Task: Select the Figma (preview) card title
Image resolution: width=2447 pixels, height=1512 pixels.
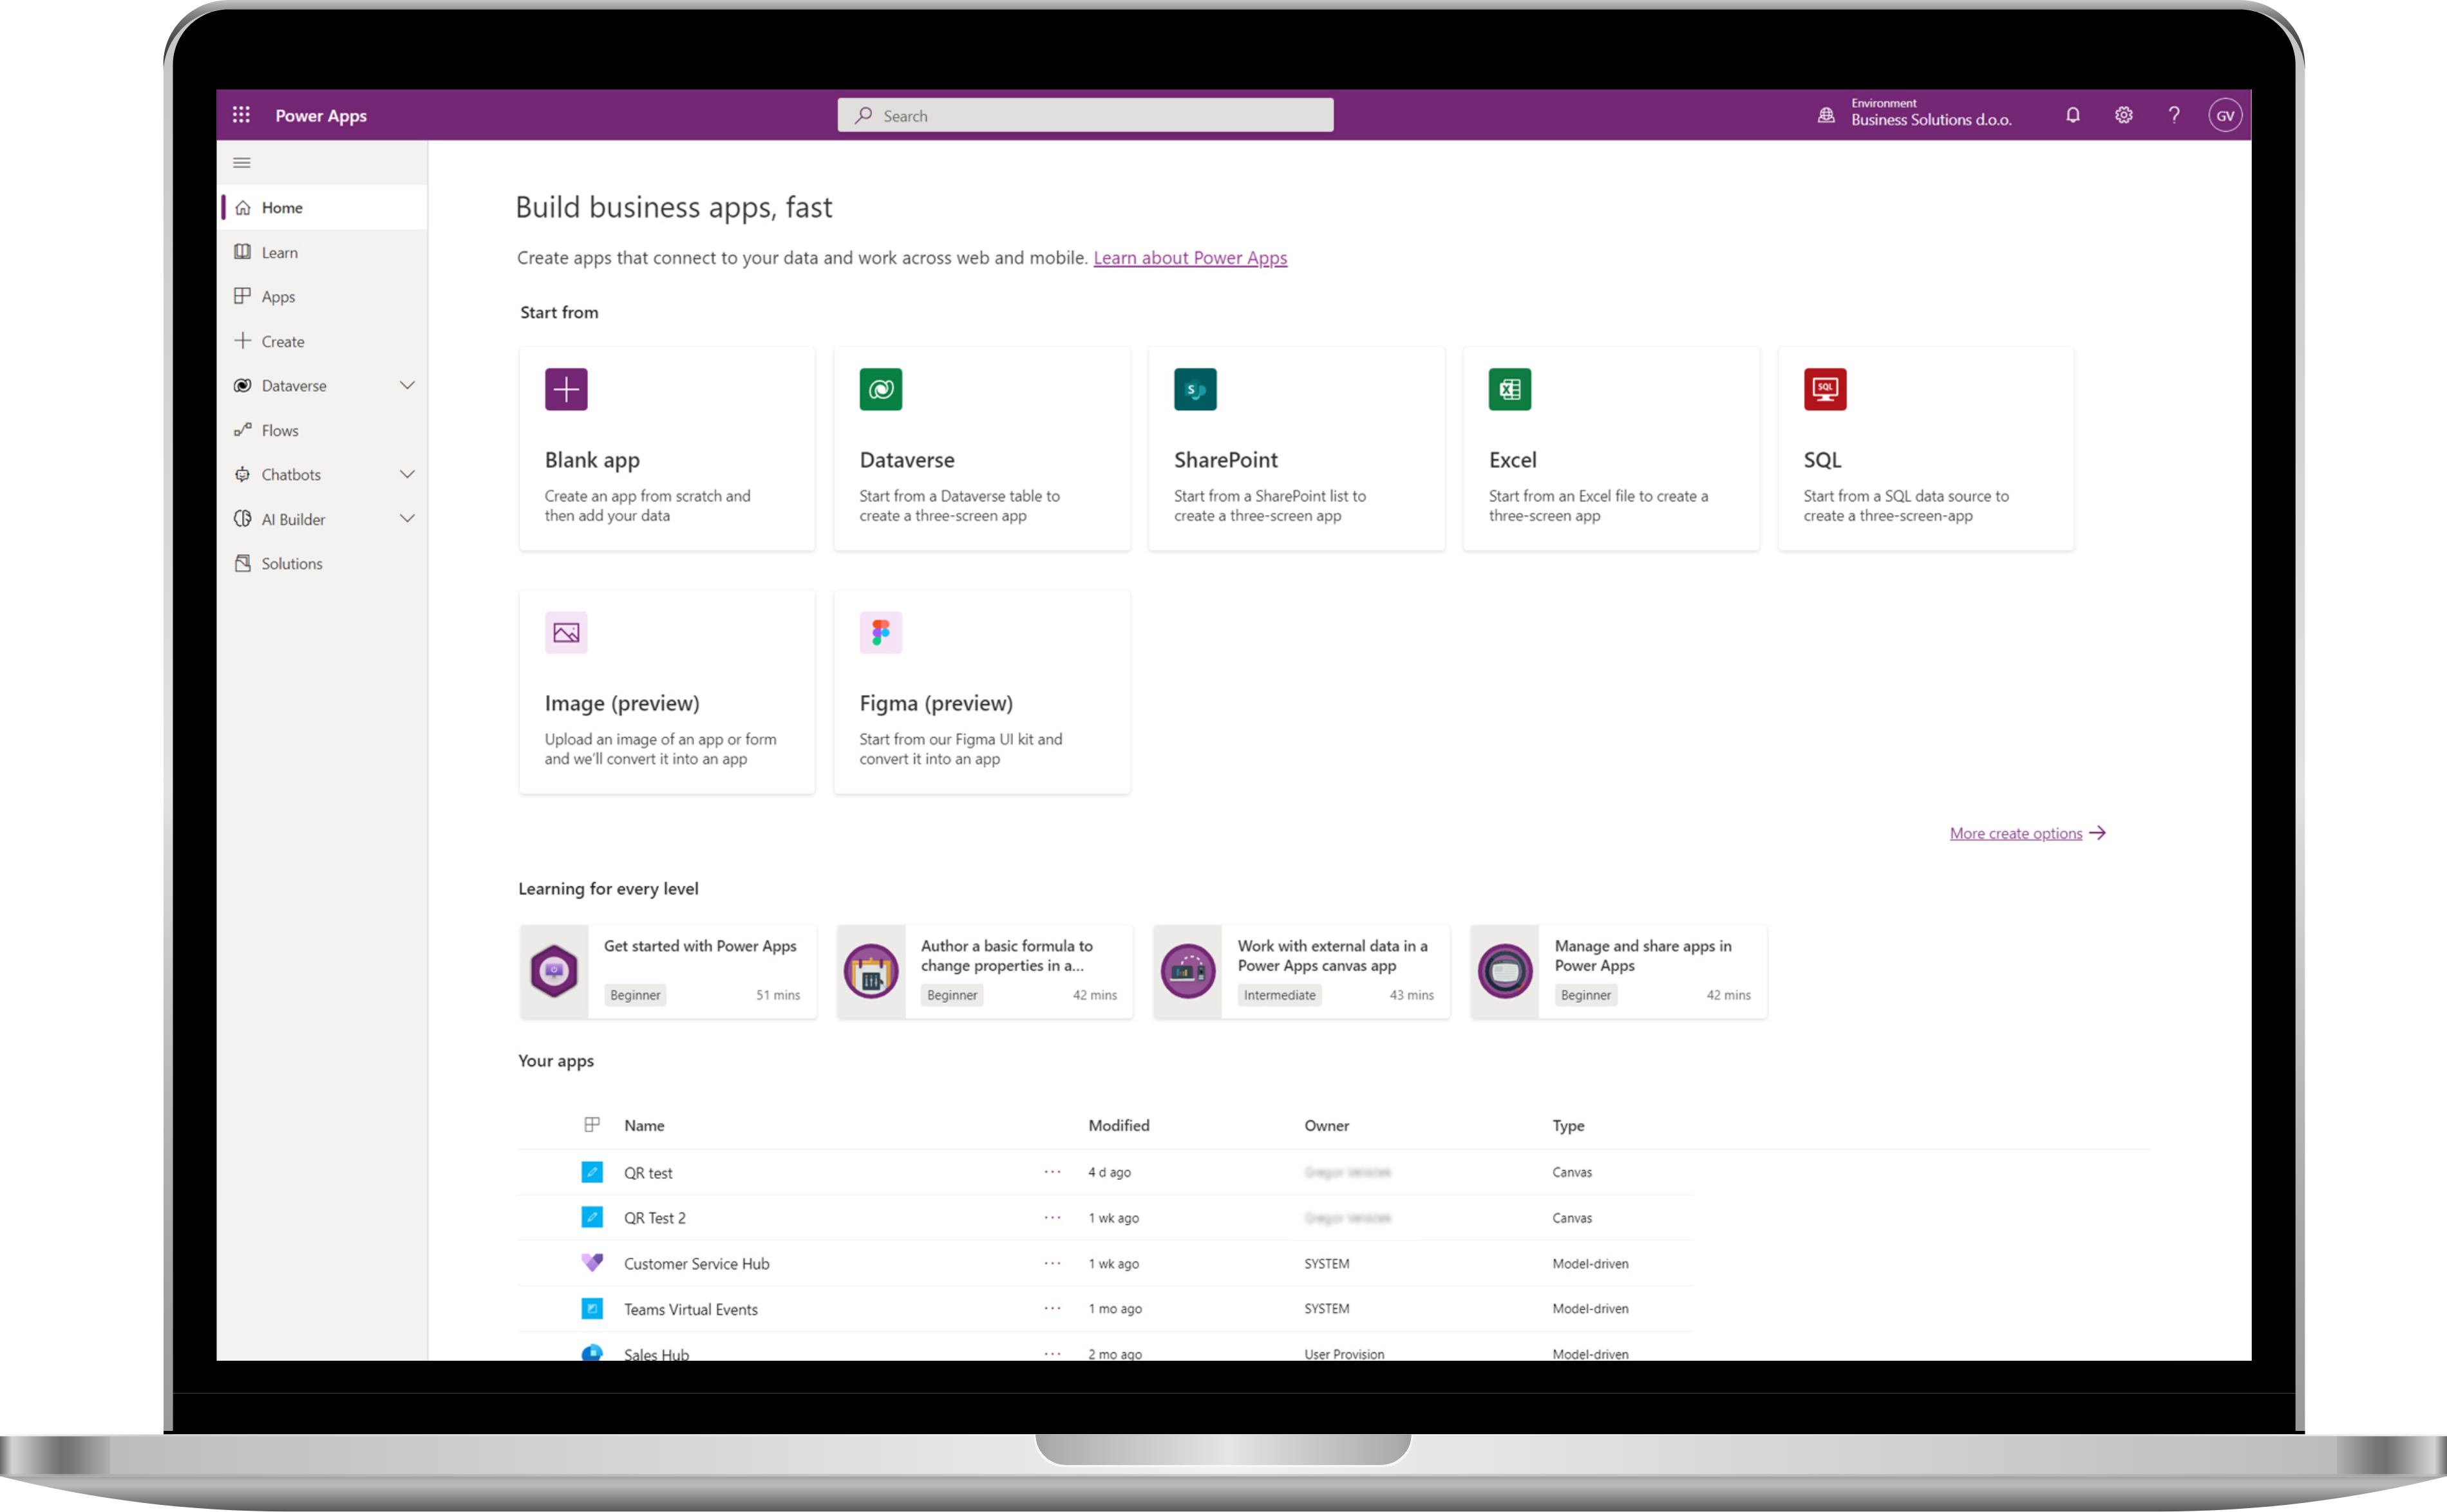Action: click(x=936, y=703)
